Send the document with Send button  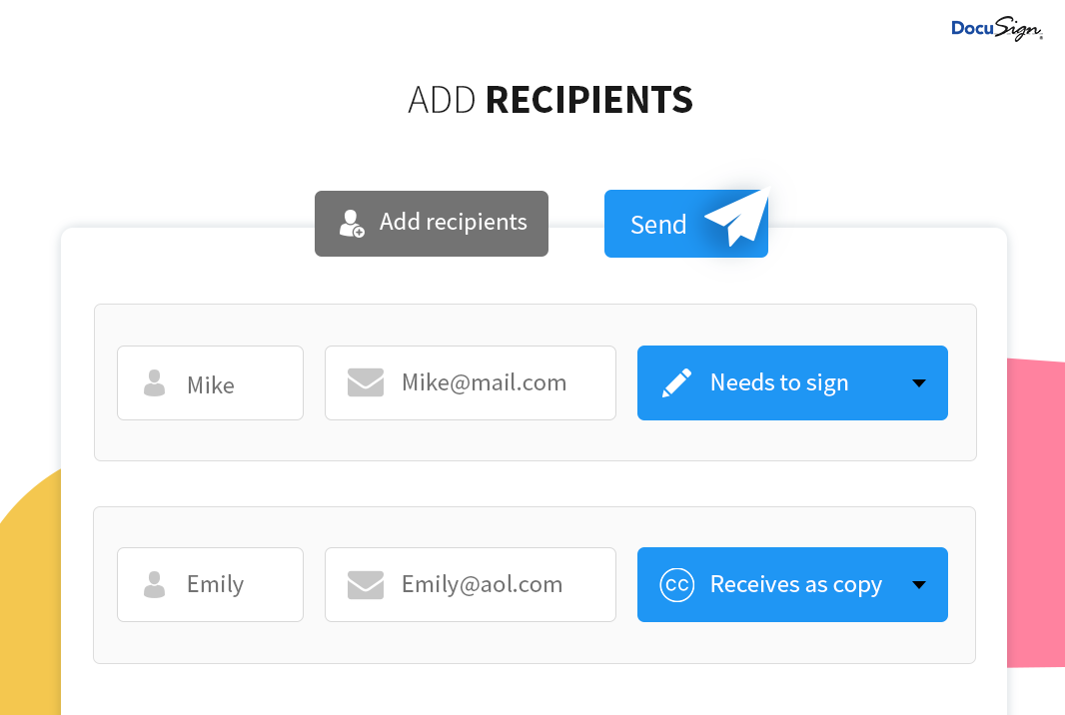[686, 224]
